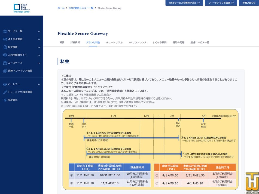Click the 課金終了月 table header

[x=222, y=167]
